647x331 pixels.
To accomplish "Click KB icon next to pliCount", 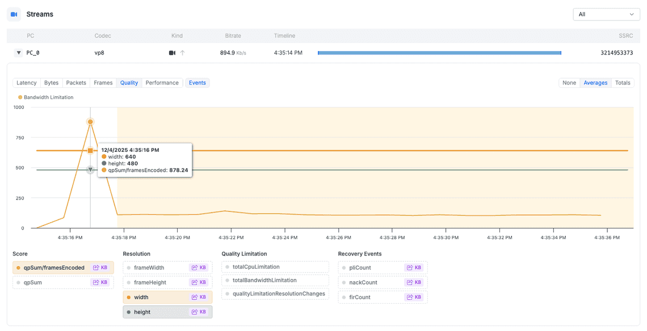I will [x=414, y=268].
